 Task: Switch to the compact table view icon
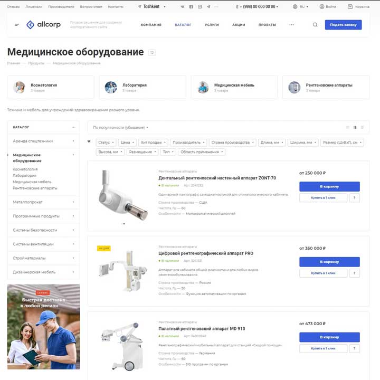click(x=362, y=128)
